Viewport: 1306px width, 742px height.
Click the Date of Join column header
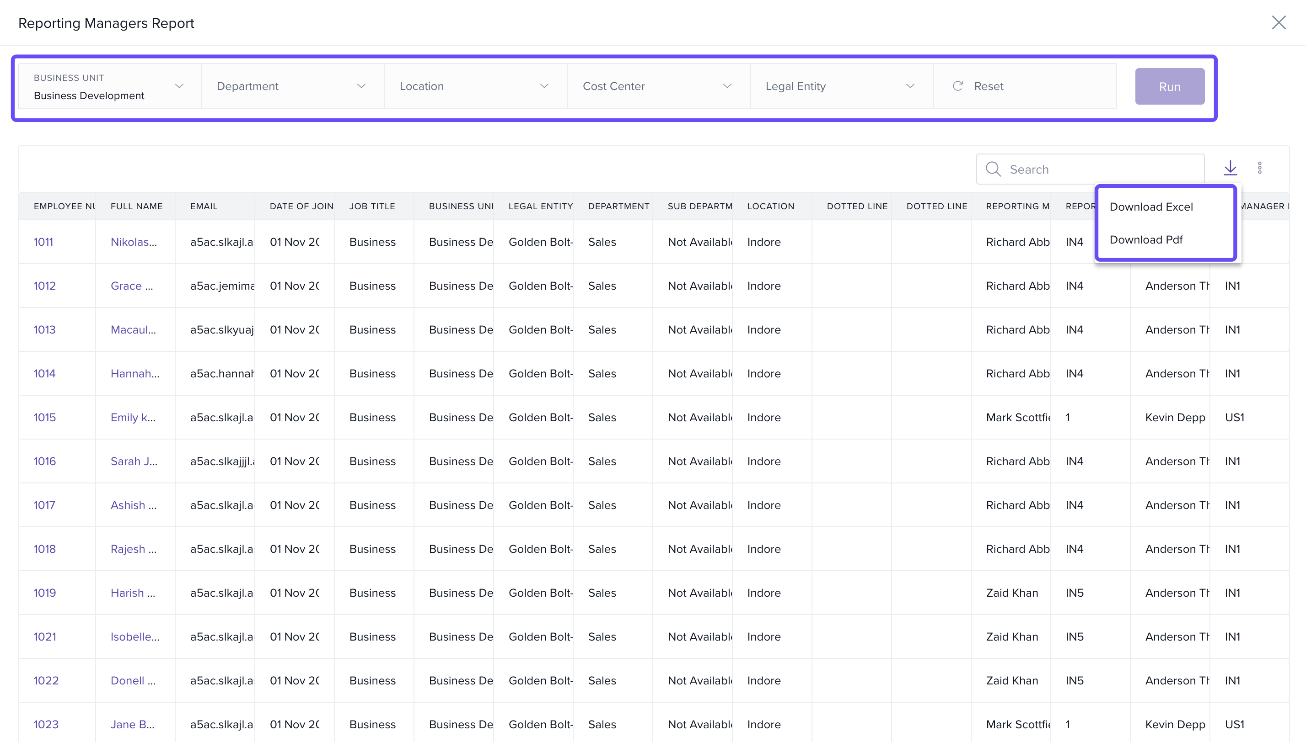coord(301,207)
